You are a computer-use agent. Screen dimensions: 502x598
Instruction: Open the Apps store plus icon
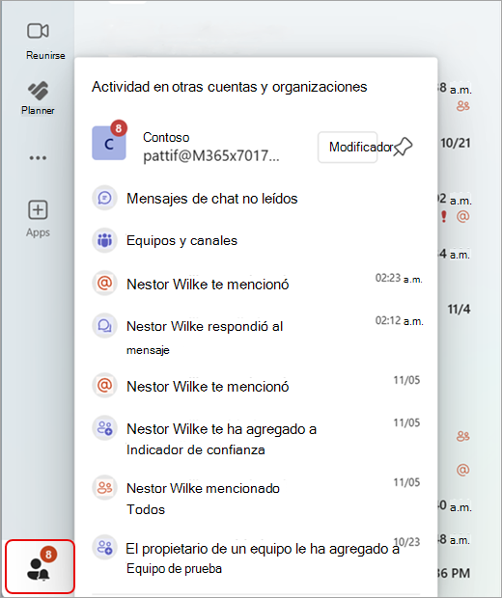point(38,209)
